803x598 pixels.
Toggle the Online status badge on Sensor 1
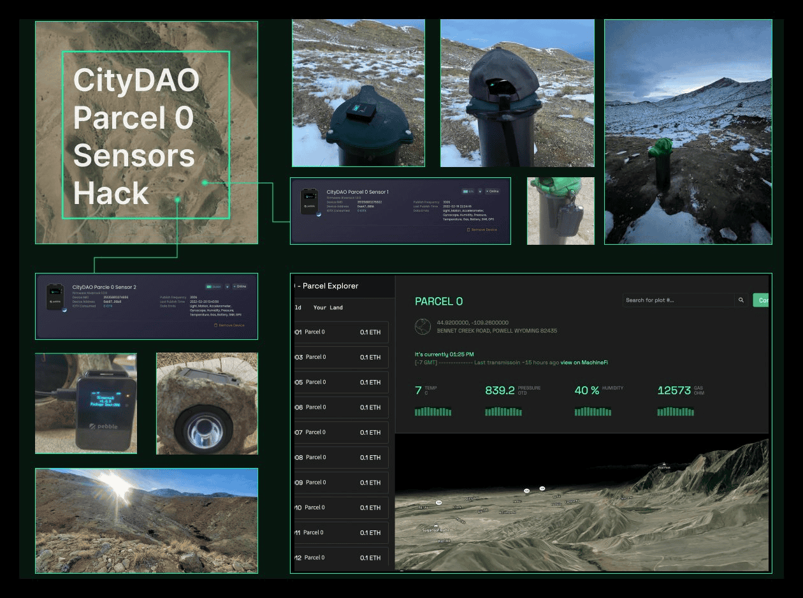[493, 191]
